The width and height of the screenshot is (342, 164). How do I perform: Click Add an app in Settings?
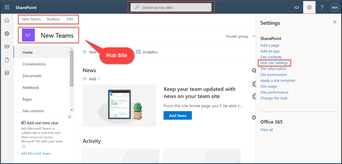270,51
